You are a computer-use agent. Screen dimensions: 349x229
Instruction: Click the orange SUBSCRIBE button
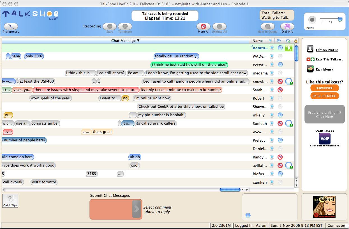(x=324, y=88)
